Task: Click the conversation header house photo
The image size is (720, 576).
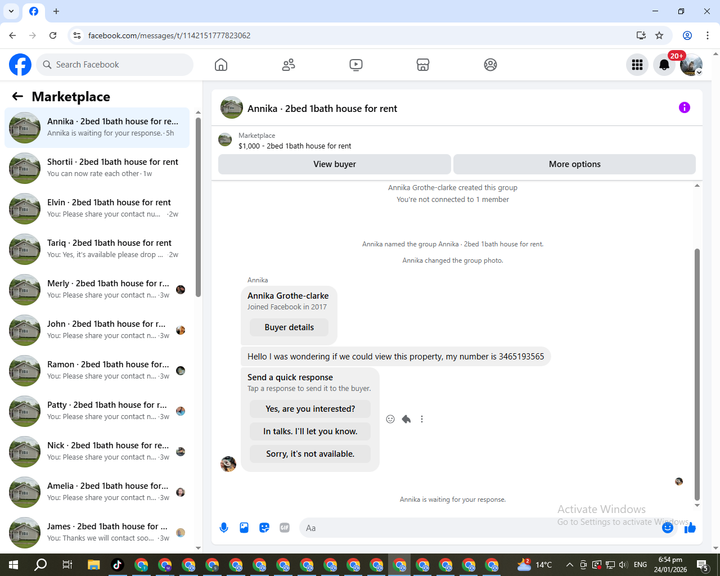Action: pyautogui.click(x=232, y=107)
